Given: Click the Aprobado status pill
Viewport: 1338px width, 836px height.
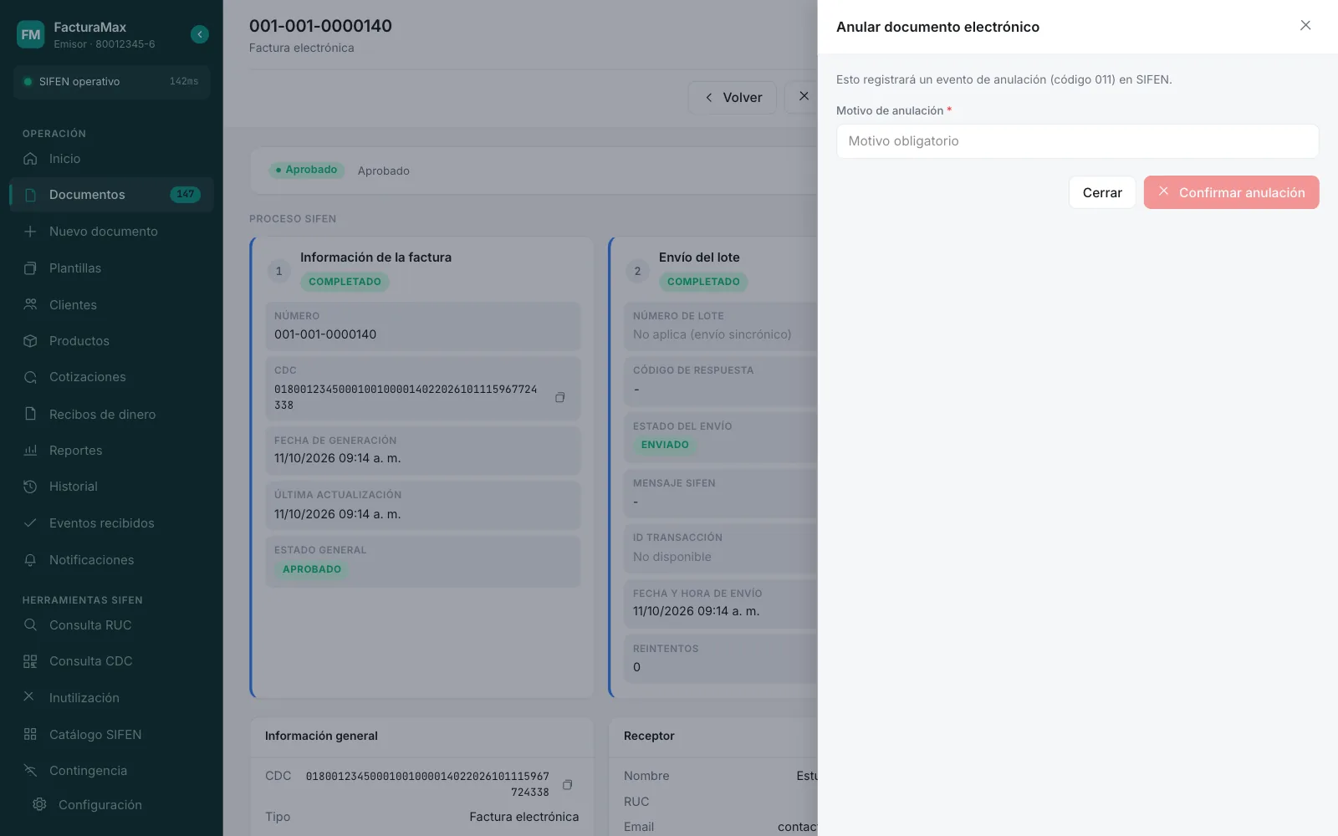Looking at the screenshot, I should point(307,170).
